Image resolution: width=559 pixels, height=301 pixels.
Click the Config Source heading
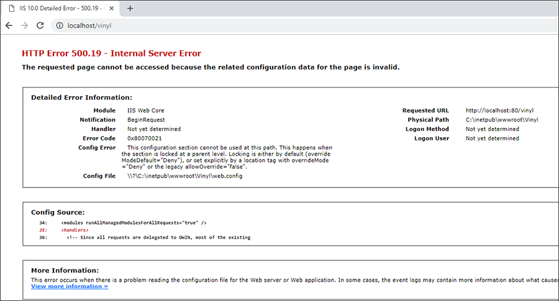[x=58, y=212]
